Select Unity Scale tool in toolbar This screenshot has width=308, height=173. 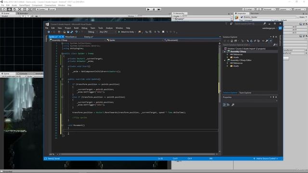[20, 10]
